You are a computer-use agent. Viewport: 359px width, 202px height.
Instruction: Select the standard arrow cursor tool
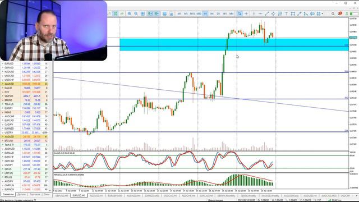coord(240,13)
